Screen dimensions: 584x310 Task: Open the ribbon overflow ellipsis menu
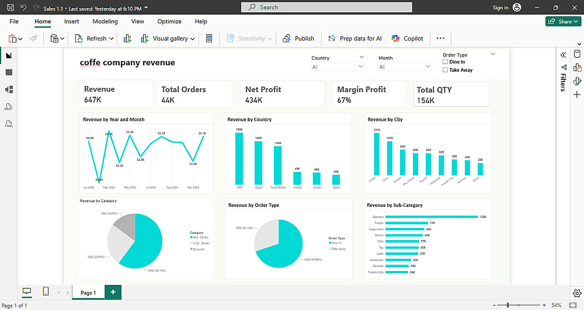click(440, 38)
